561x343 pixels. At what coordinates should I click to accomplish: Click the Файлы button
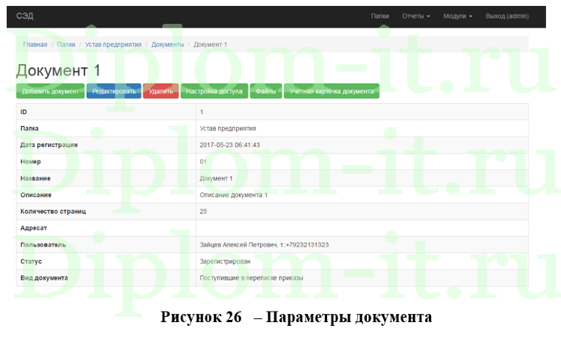click(266, 92)
